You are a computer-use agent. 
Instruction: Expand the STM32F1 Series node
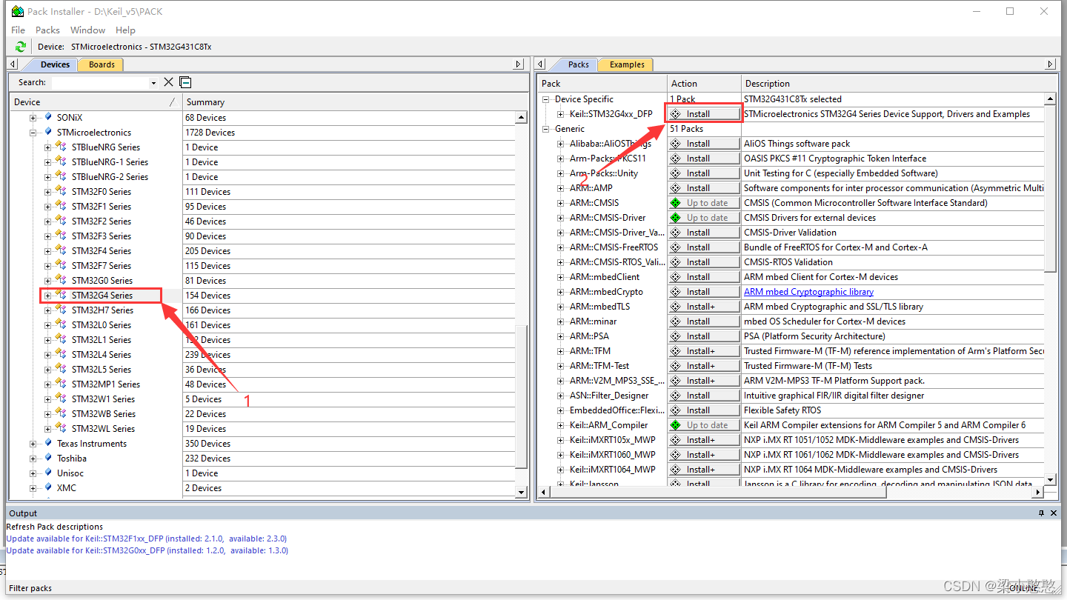47,207
